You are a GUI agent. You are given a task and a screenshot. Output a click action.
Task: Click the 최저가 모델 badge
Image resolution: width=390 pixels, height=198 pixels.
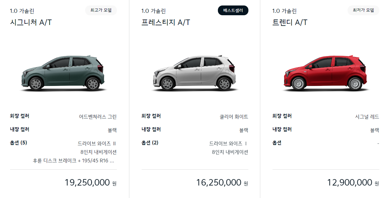(x=363, y=10)
